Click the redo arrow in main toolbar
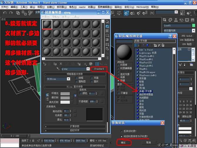 [11, 13]
